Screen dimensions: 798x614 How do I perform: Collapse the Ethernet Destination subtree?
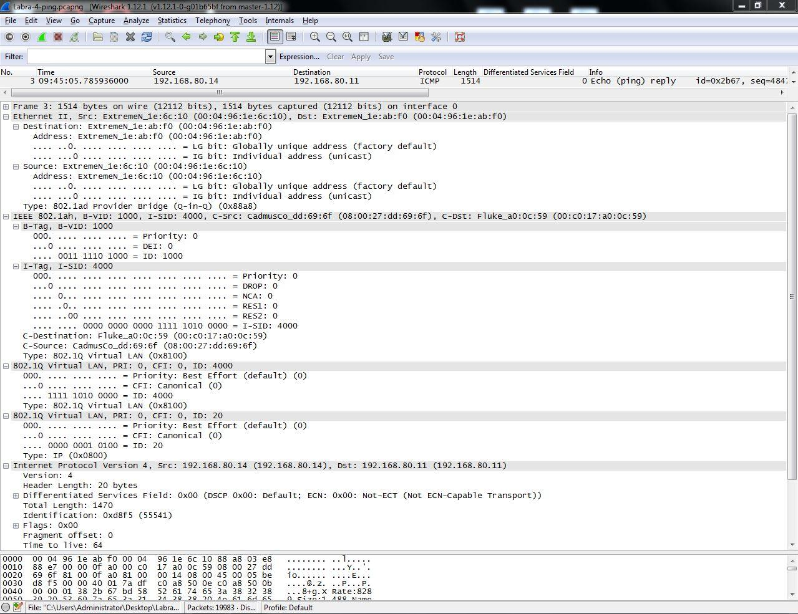16,127
